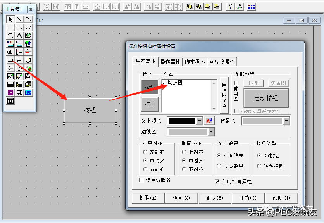324x223 pixels.
Task: Select the 'ab|' input box tool
Action: [10, 52]
